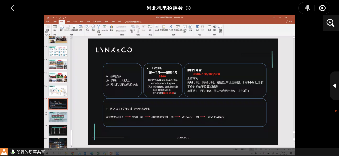
Task: Select slide 59 thumbnail
Action: (x=58, y=130)
